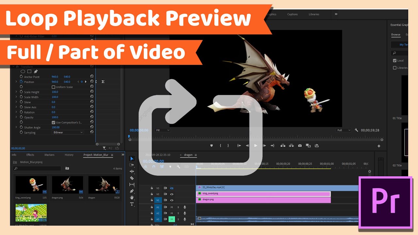Switch to the History tab
Screen dimensions: 418x235
[x=69, y=155]
